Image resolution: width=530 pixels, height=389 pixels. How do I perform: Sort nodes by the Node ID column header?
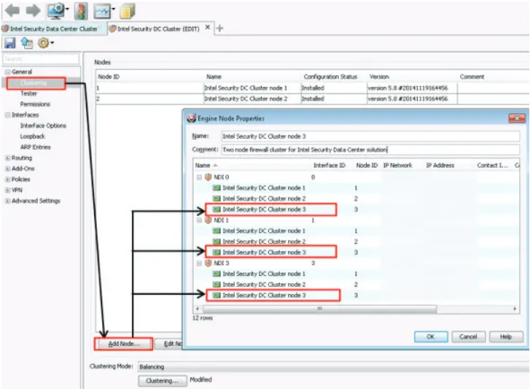tap(109, 77)
